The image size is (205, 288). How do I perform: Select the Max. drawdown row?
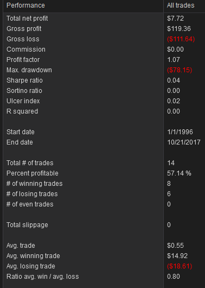(x=104, y=70)
